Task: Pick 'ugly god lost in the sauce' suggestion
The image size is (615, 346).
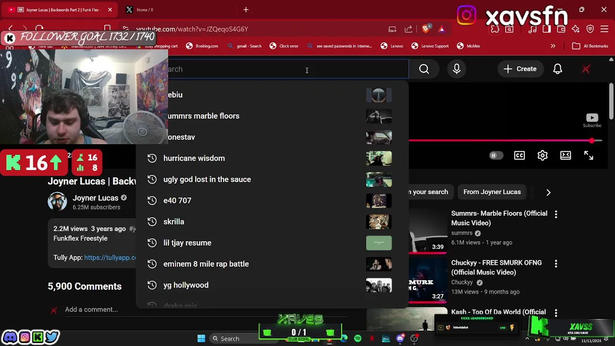Action: (x=272, y=179)
